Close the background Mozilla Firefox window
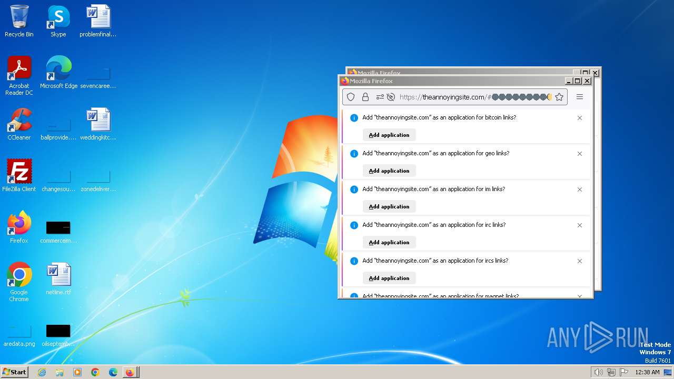The height and width of the screenshot is (379, 674). tap(595, 73)
